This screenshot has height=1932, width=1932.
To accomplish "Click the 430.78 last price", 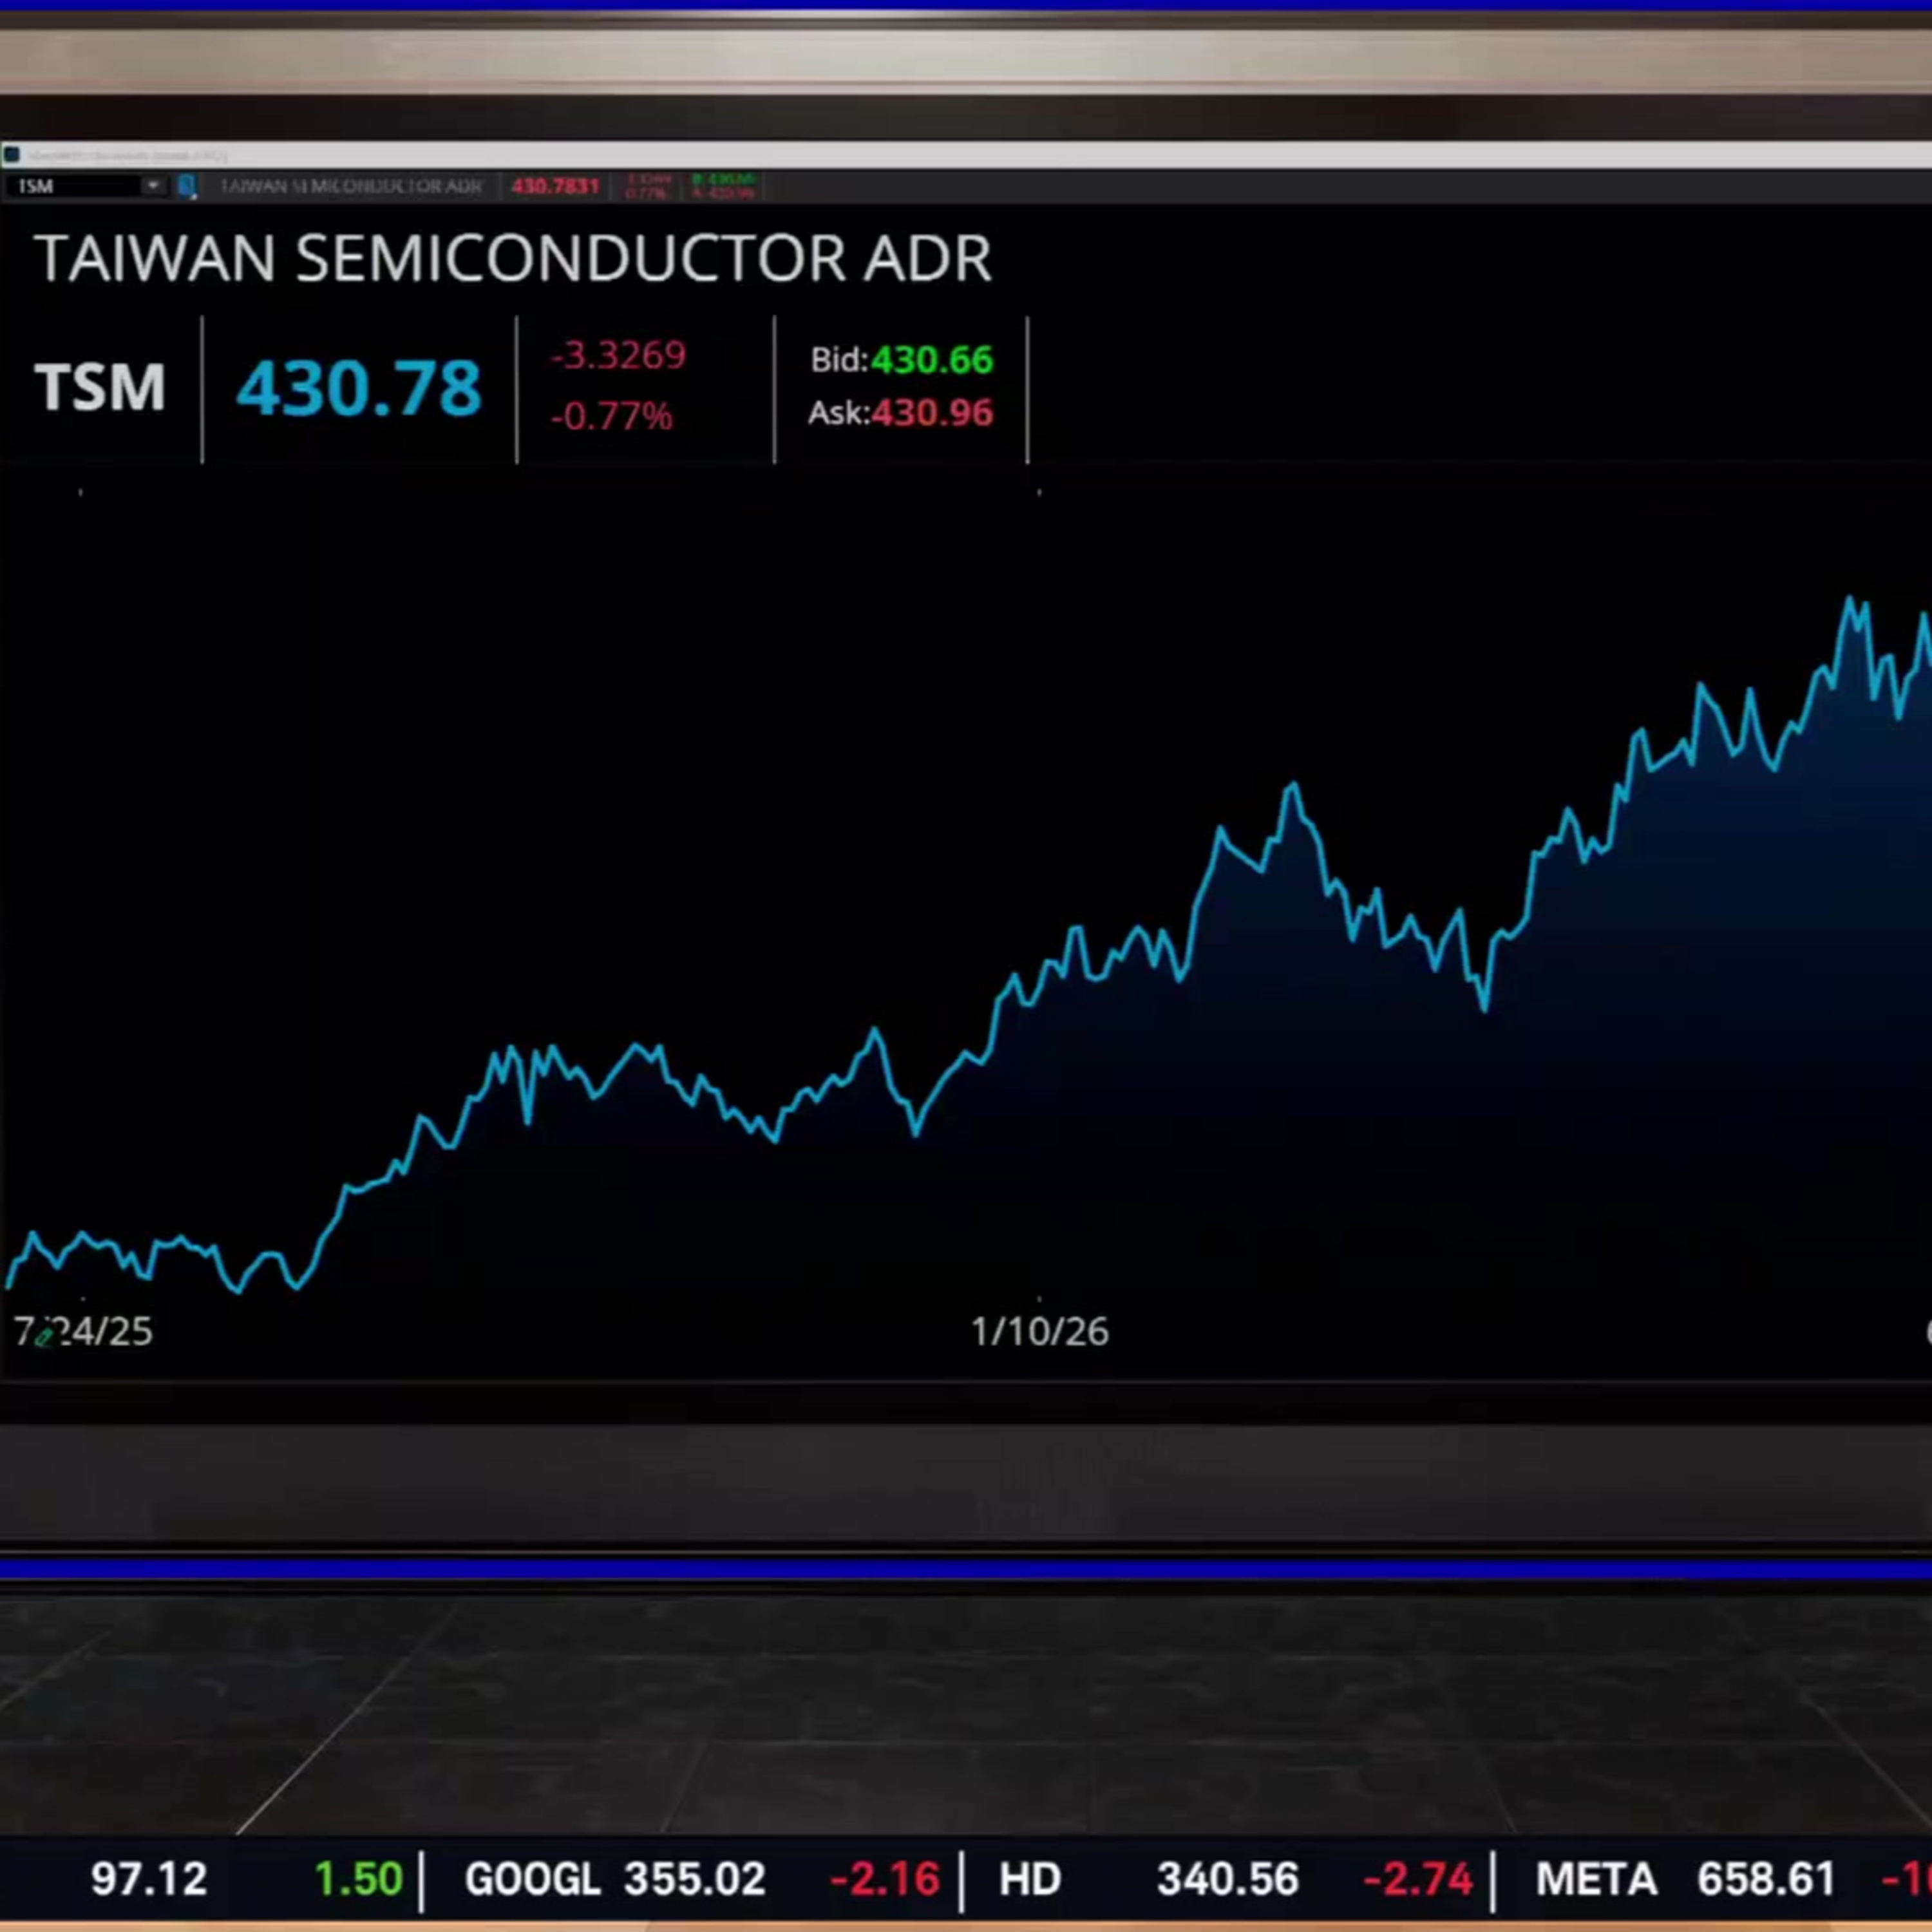I will 359,388.
